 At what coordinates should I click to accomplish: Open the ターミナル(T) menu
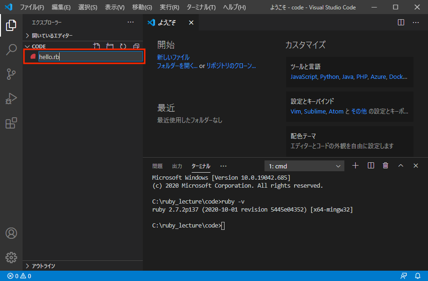click(x=201, y=7)
